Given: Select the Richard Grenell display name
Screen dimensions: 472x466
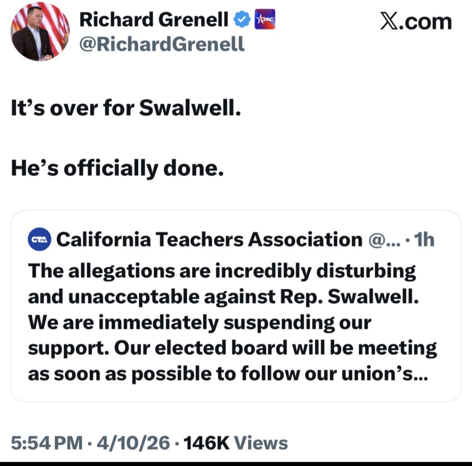Looking at the screenshot, I should (153, 19).
